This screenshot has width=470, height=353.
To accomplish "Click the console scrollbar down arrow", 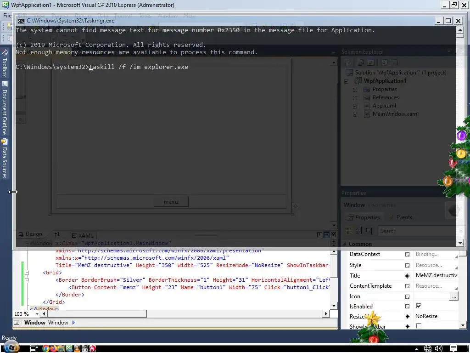I will [x=460, y=243].
